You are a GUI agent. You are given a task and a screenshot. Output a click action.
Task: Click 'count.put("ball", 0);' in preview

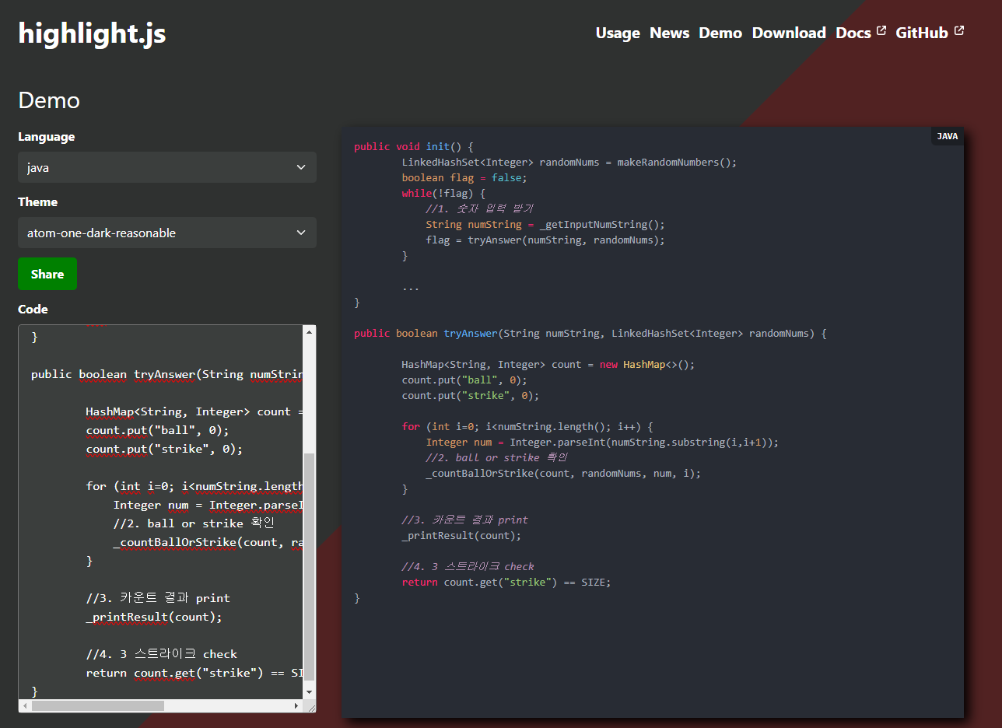[x=464, y=380]
